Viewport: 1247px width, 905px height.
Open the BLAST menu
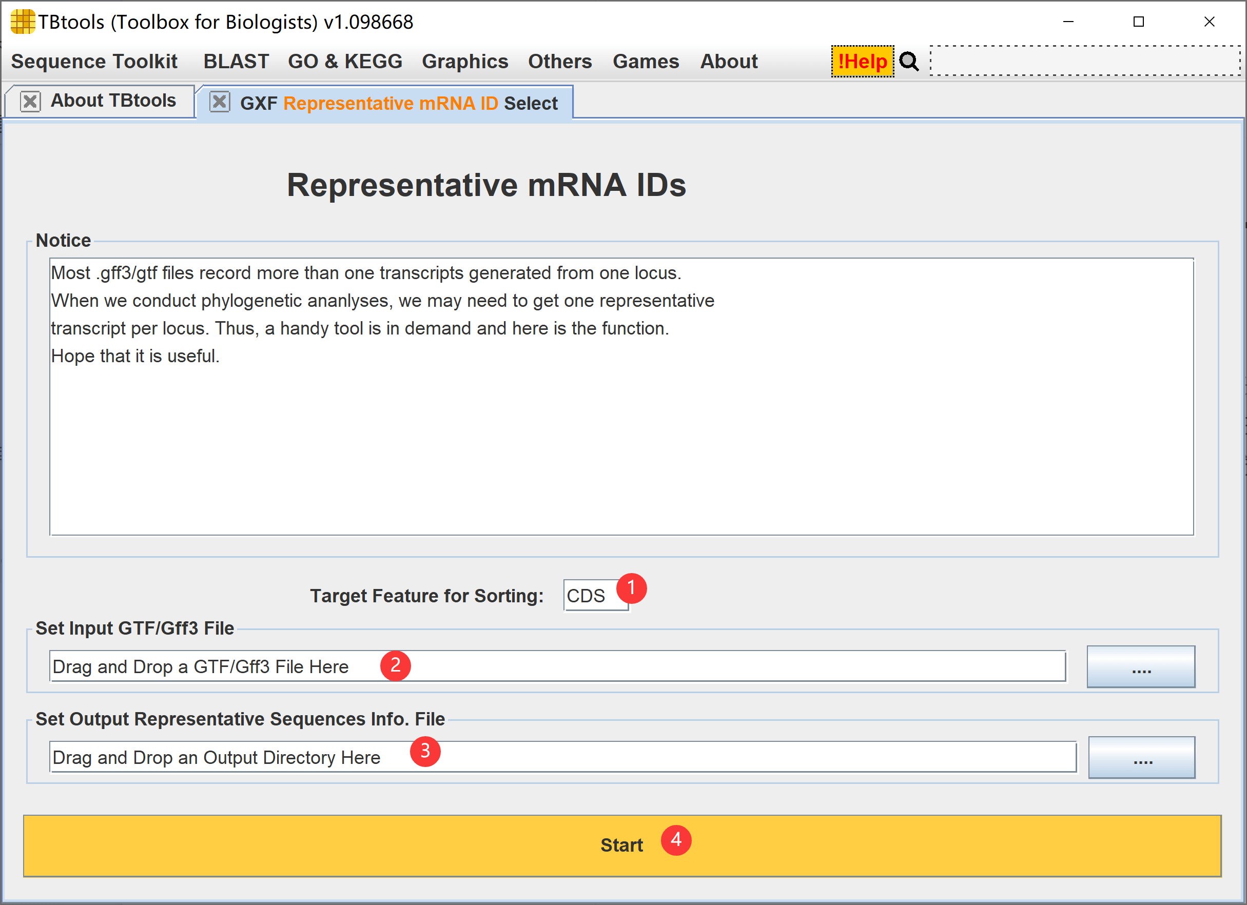point(236,62)
